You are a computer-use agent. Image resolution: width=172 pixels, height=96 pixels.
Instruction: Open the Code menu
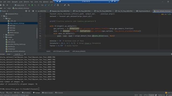[21, 2]
